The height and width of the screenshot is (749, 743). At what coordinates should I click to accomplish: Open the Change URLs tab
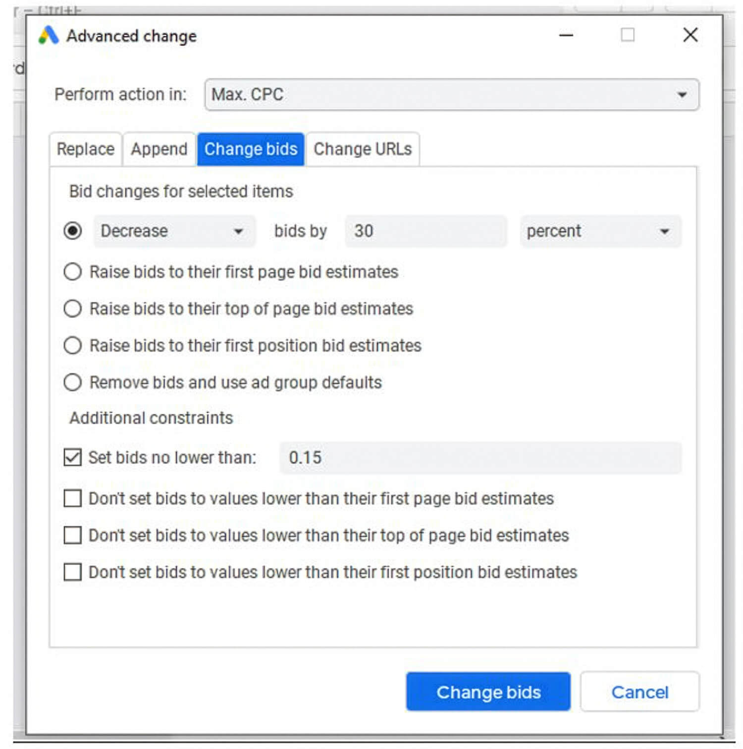(x=363, y=149)
